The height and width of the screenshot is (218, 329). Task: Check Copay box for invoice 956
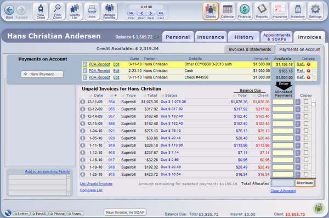tap(306, 124)
